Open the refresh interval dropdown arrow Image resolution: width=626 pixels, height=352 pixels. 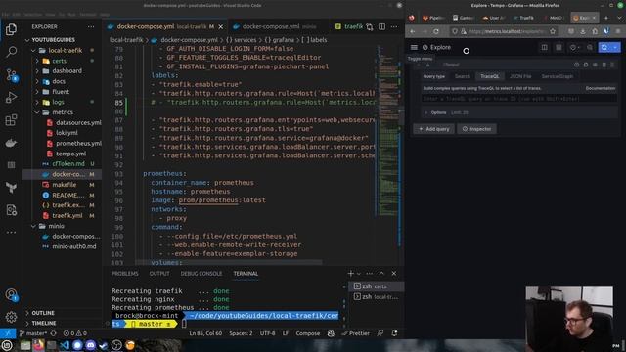click(x=616, y=48)
